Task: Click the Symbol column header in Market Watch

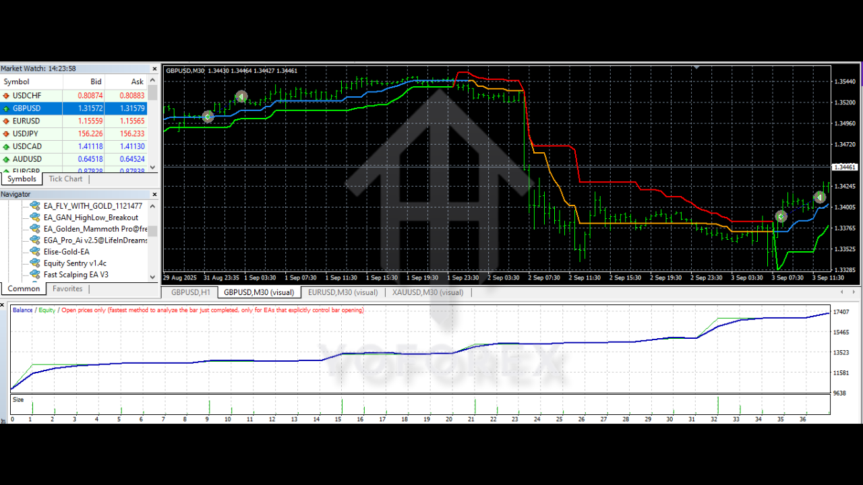Action: click(17, 82)
